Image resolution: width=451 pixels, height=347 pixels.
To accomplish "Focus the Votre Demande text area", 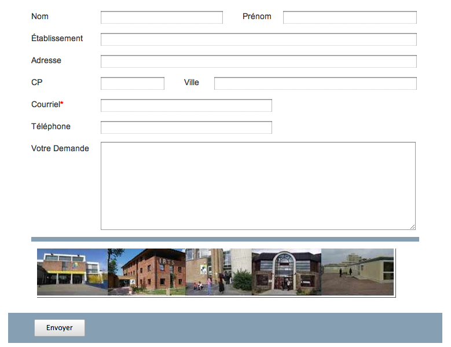I will 258,186.
